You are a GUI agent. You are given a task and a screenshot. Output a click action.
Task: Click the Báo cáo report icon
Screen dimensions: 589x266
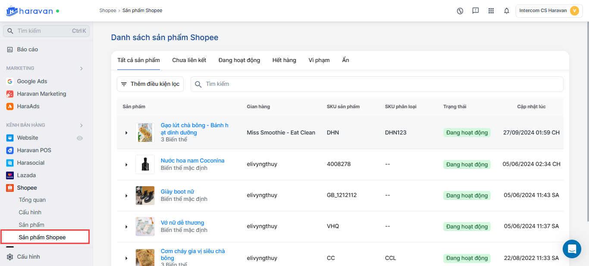click(x=10, y=50)
